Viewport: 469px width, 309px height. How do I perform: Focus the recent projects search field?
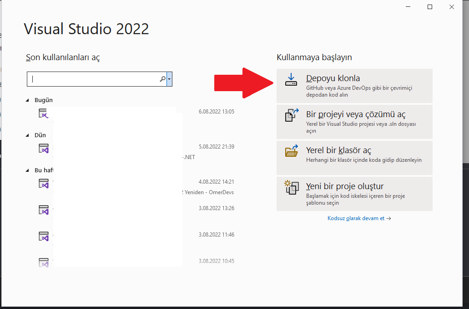point(96,79)
